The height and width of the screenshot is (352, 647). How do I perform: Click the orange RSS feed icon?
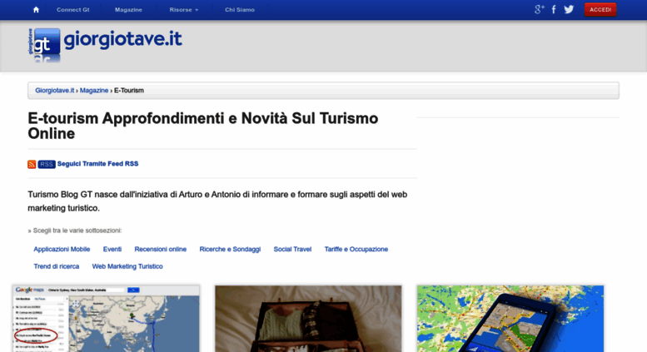(32, 164)
